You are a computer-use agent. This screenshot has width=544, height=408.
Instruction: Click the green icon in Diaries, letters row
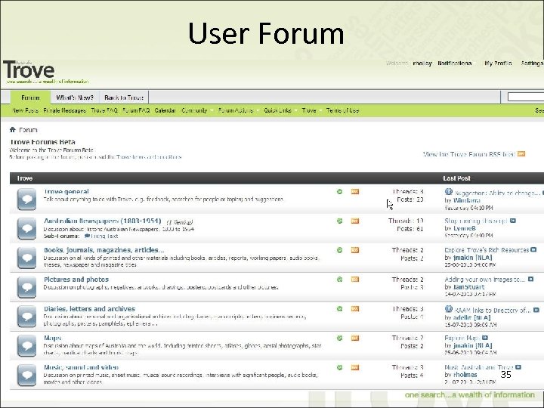tap(340, 309)
